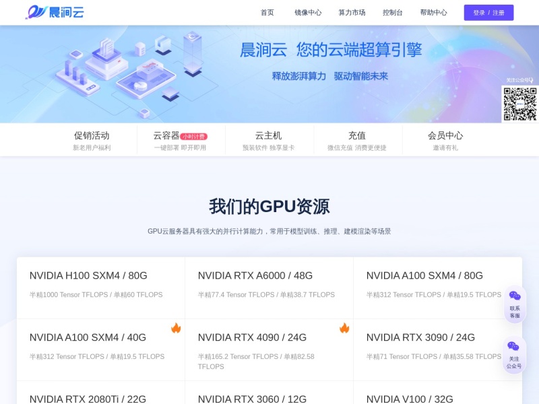
Task: Select the 充值 tab
Action: (x=357, y=140)
